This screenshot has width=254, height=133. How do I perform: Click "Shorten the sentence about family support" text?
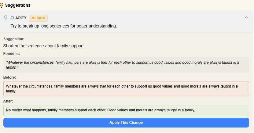[44, 46]
